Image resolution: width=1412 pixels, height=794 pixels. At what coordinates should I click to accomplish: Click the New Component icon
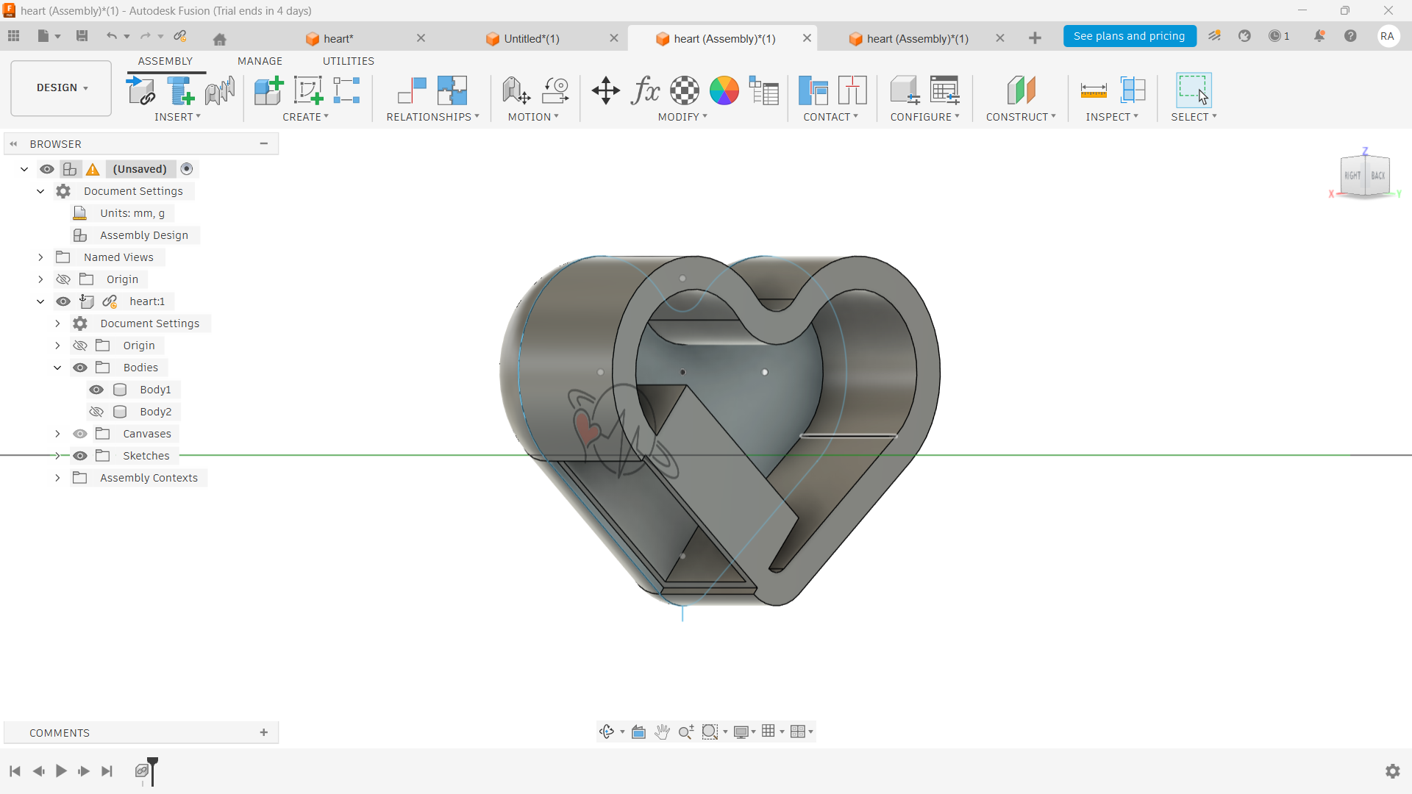click(x=268, y=91)
